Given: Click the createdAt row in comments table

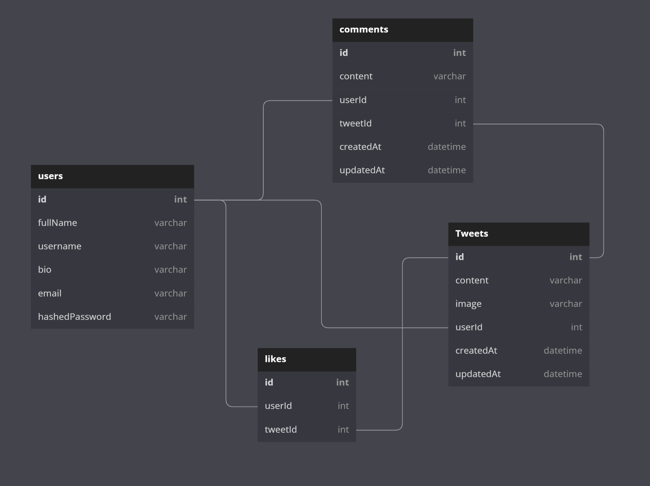Looking at the screenshot, I should [403, 147].
